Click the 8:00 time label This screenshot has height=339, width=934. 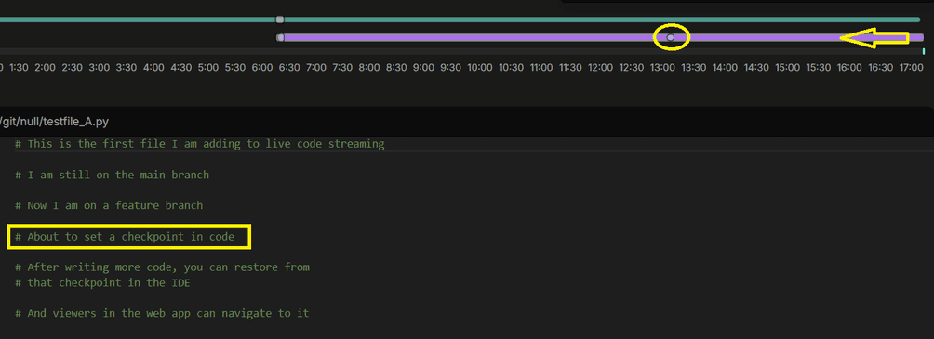pos(369,67)
